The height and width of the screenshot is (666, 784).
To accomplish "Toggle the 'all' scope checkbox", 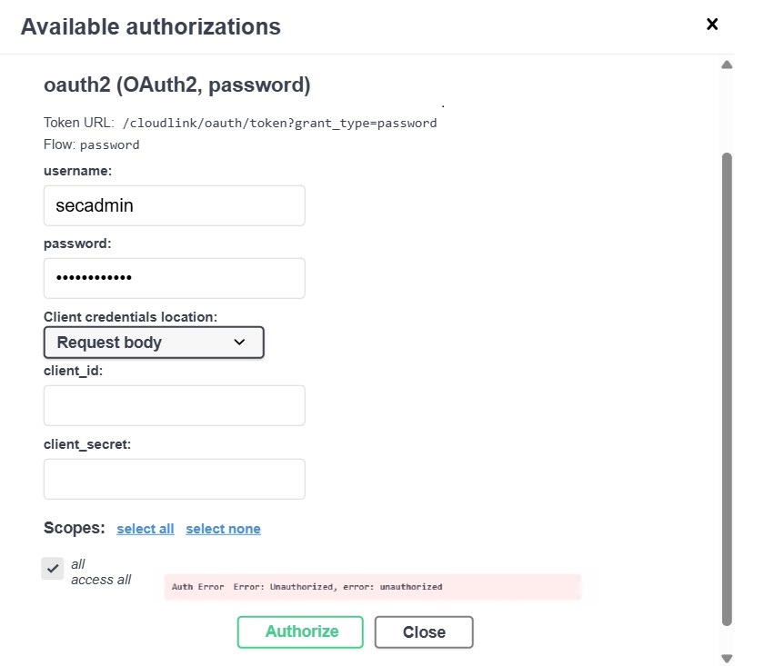I will (x=53, y=569).
